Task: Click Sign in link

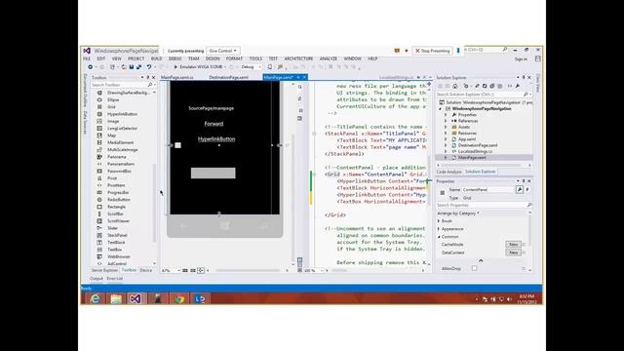Action: click(521, 58)
